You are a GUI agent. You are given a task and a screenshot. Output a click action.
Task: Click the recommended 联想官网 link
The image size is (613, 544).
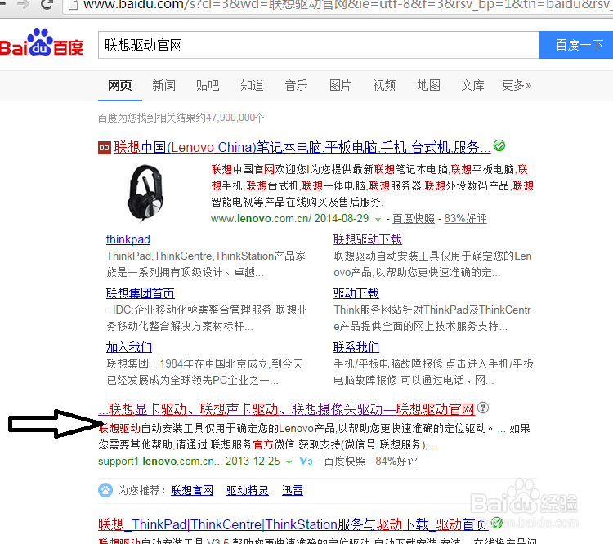click(x=192, y=490)
